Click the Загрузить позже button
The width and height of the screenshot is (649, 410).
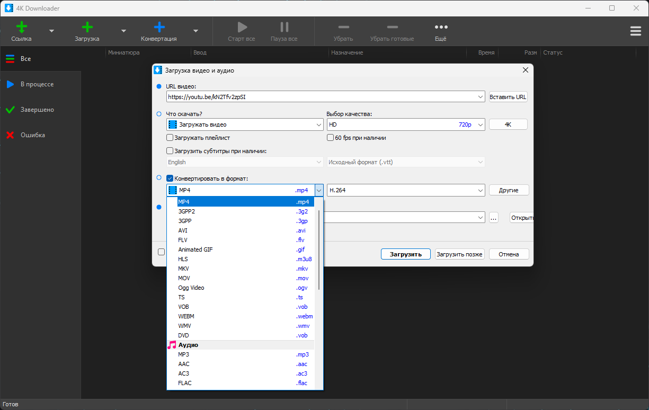tap(460, 254)
